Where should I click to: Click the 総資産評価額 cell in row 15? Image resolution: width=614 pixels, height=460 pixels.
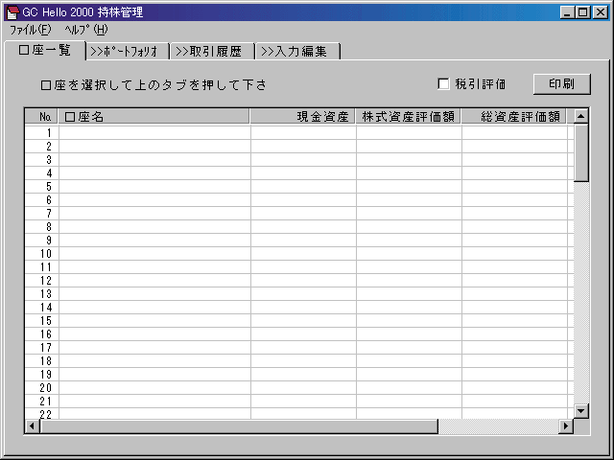pos(515,321)
